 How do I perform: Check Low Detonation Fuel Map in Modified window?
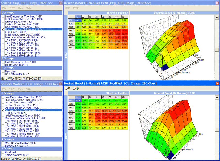3,97
